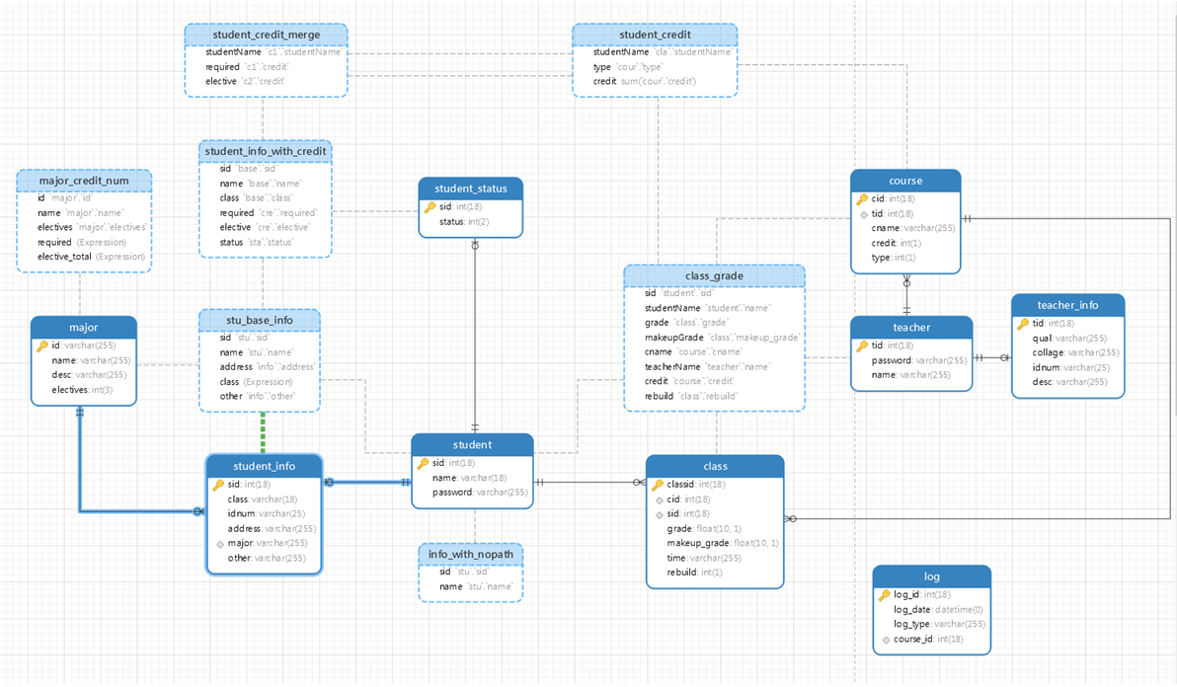Click the credit sum field in student_credit

pos(645,82)
